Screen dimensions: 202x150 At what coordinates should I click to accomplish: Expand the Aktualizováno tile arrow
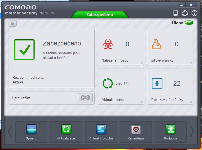tap(141, 102)
